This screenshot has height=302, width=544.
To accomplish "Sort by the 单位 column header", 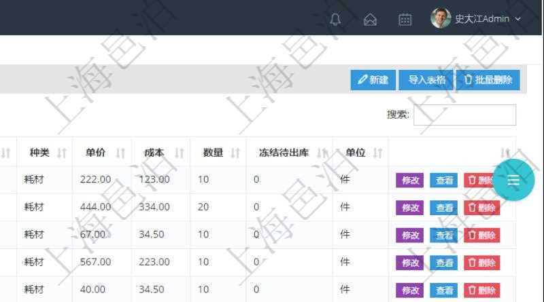I will (360, 153).
